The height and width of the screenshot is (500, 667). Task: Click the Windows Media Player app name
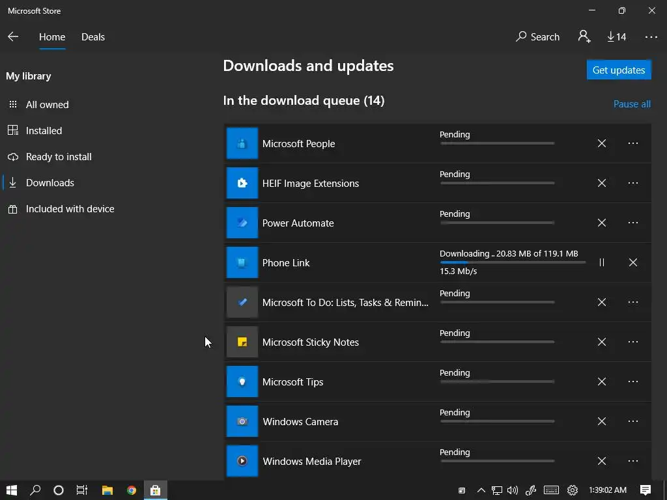pyautogui.click(x=312, y=462)
